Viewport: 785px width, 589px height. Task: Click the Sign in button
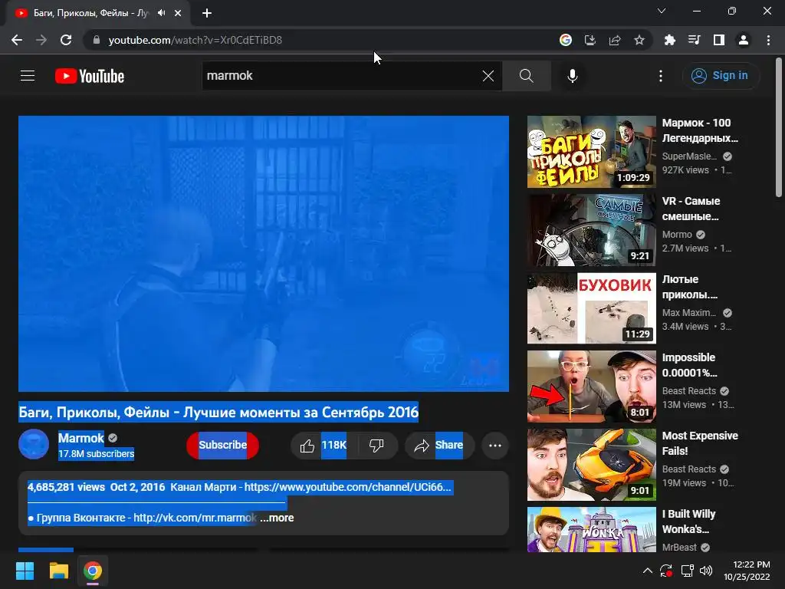pyautogui.click(x=721, y=76)
